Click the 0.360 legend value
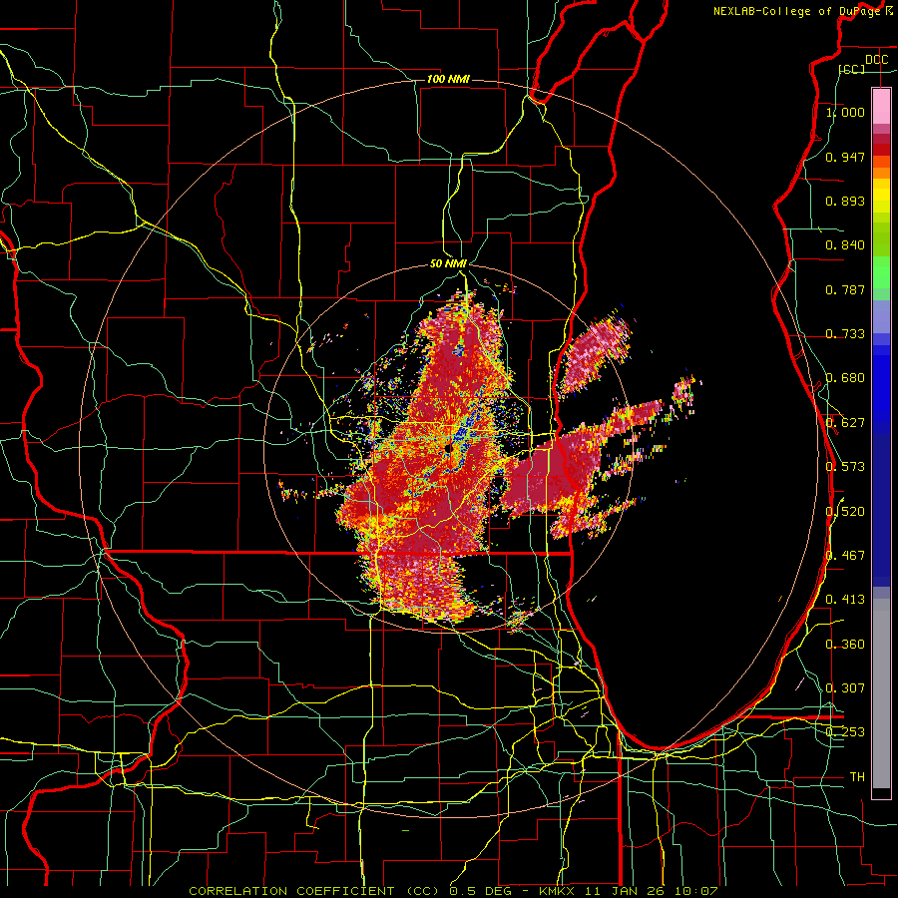 (x=845, y=645)
